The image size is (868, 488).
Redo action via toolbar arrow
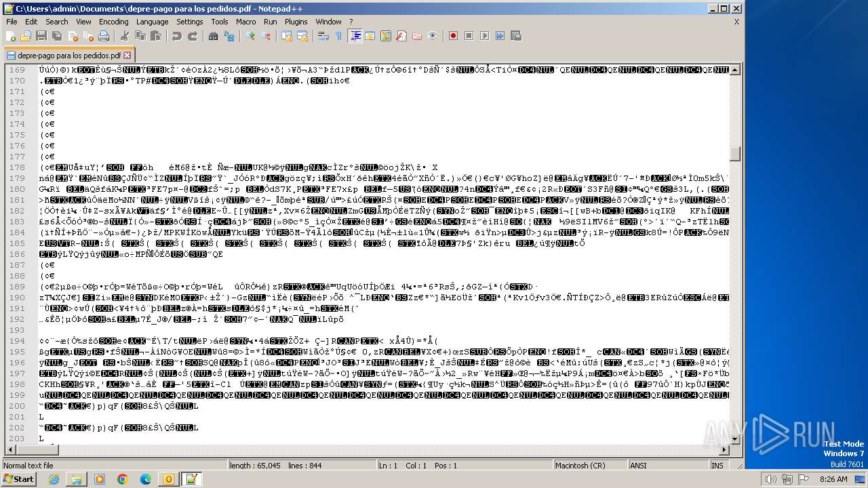192,36
